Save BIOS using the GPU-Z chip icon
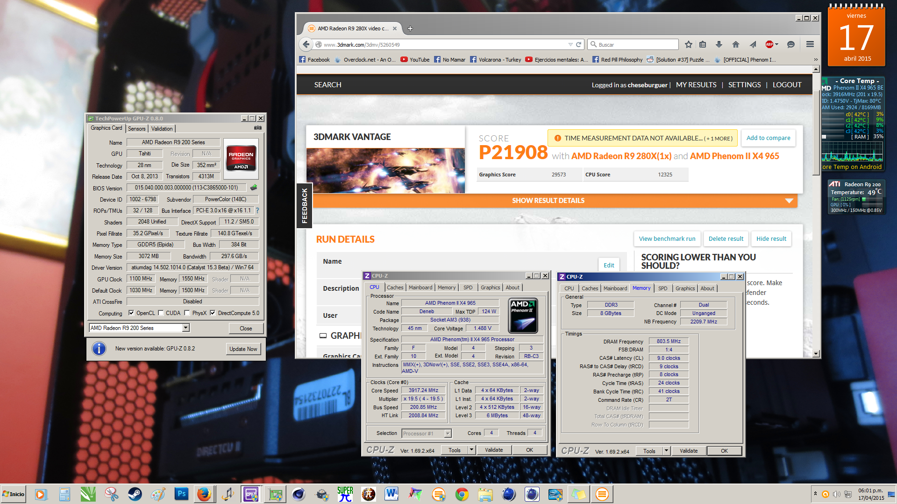This screenshot has height=504, width=897. click(254, 188)
